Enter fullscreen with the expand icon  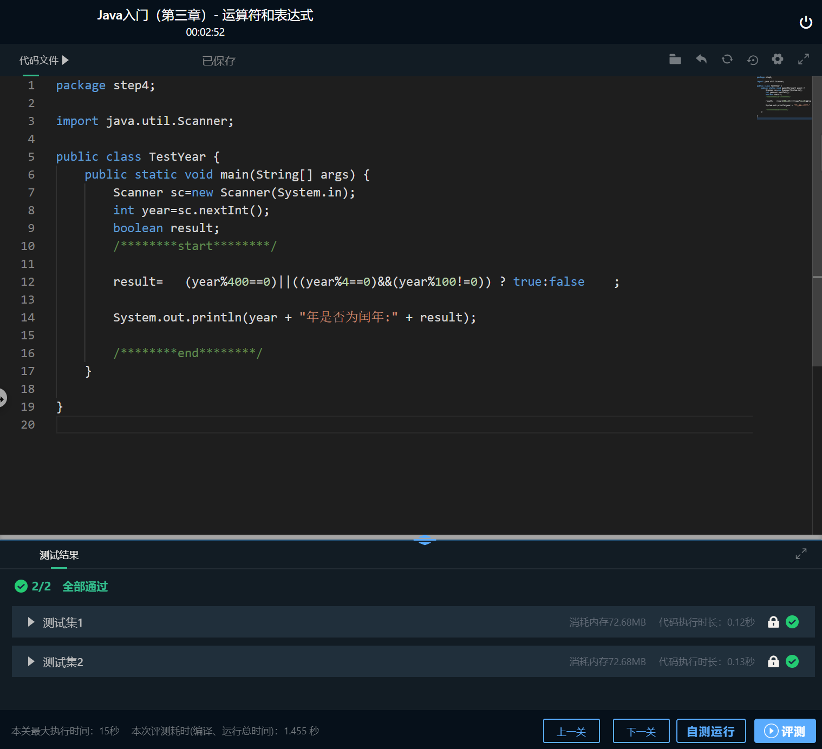click(x=804, y=60)
